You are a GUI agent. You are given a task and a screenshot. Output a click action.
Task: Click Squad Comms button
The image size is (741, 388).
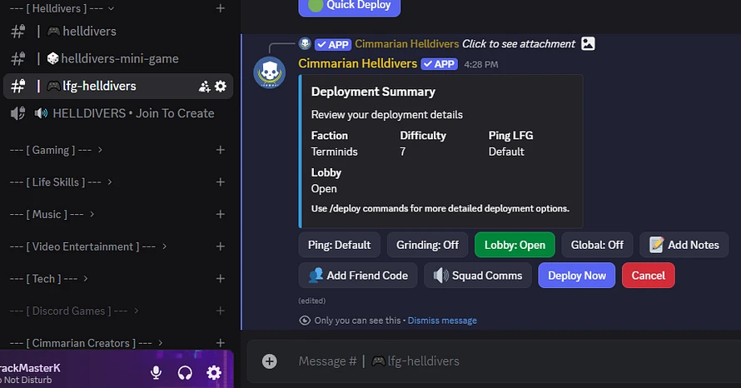point(478,276)
